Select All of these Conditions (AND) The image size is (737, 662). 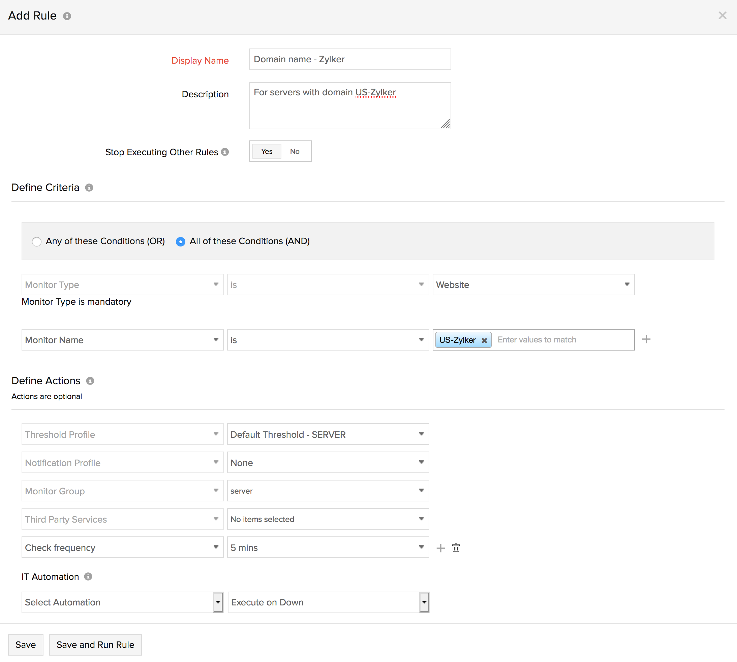point(181,241)
